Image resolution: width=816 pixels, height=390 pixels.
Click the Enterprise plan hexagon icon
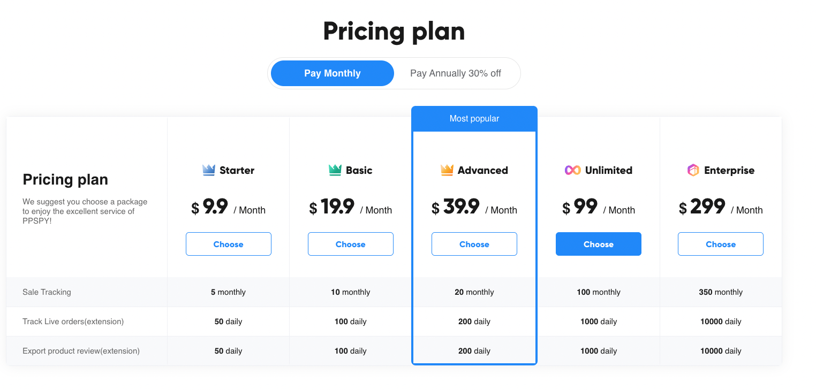tap(693, 170)
